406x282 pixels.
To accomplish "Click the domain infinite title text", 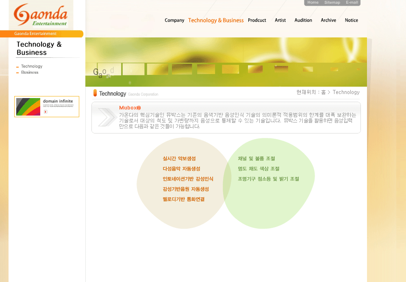I will click(x=58, y=101).
